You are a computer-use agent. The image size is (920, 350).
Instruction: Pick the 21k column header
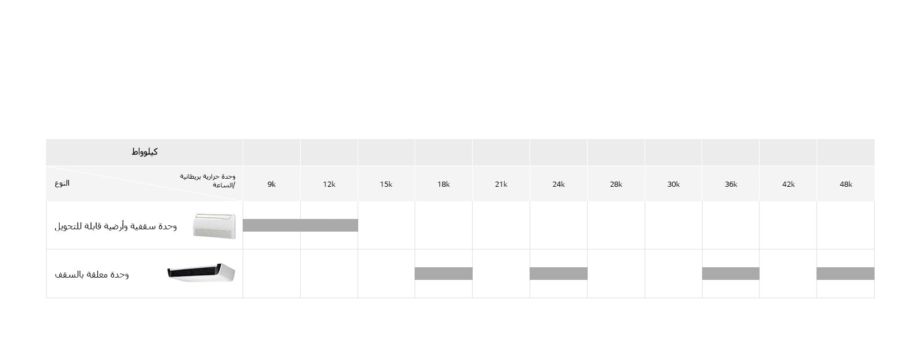[x=501, y=184]
